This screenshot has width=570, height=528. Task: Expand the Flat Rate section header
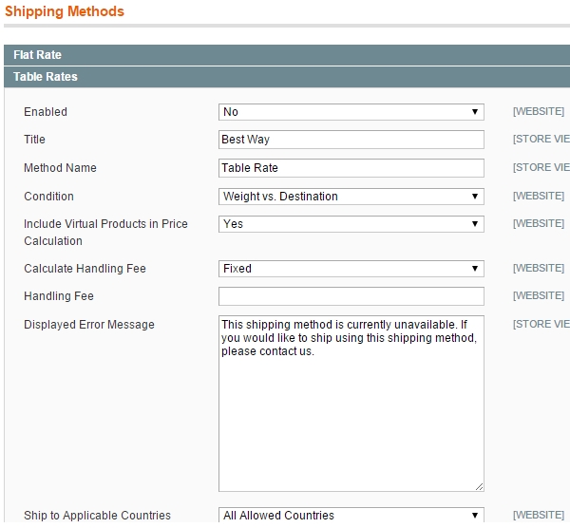(x=287, y=55)
